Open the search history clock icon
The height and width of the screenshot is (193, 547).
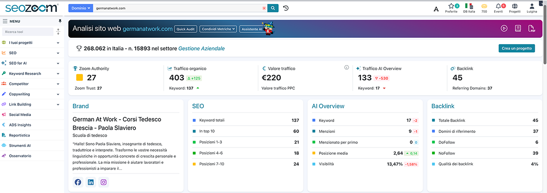pyautogui.click(x=286, y=8)
